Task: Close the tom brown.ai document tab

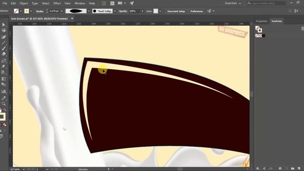Action: click(72, 19)
